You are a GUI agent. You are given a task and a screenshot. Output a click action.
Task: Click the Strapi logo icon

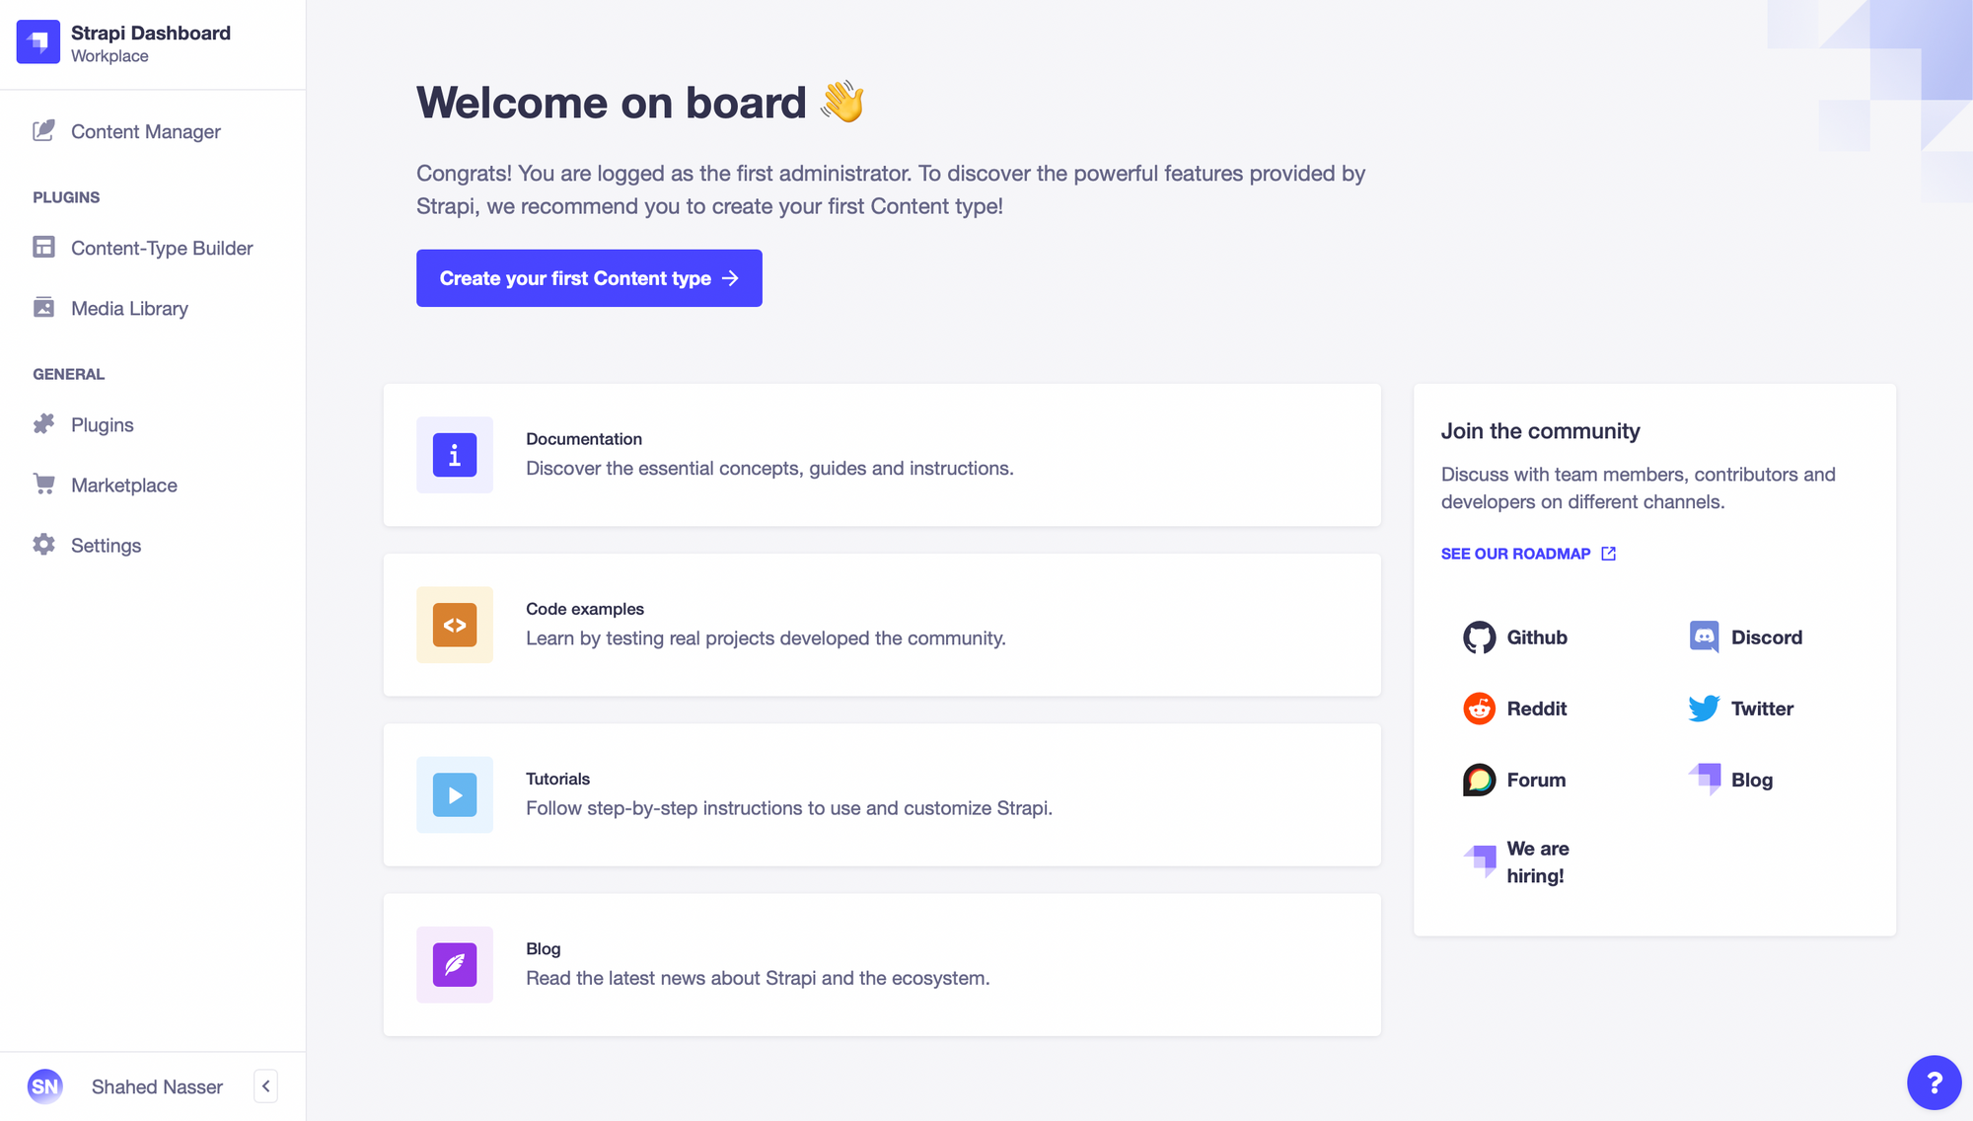(x=38, y=42)
